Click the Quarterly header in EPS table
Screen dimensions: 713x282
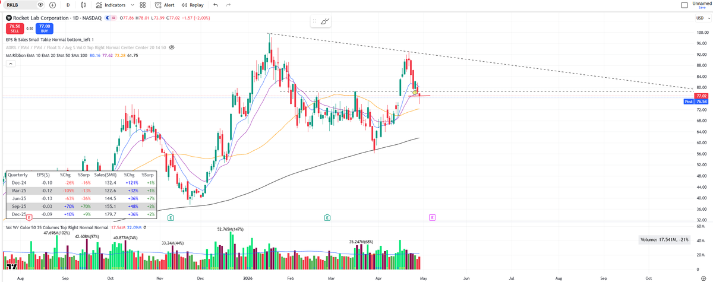[x=18, y=175]
